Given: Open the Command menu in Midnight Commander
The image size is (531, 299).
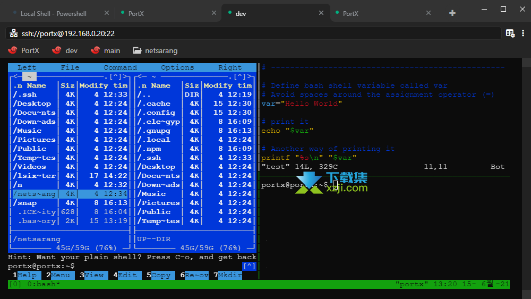Looking at the screenshot, I should (120, 67).
